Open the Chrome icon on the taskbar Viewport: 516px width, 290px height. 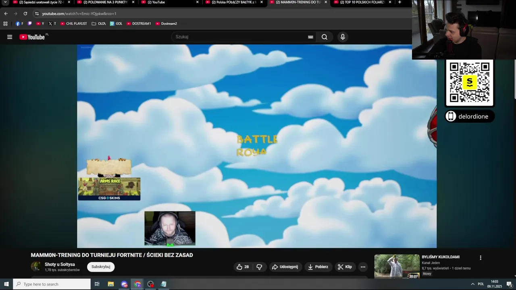pyautogui.click(x=137, y=284)
